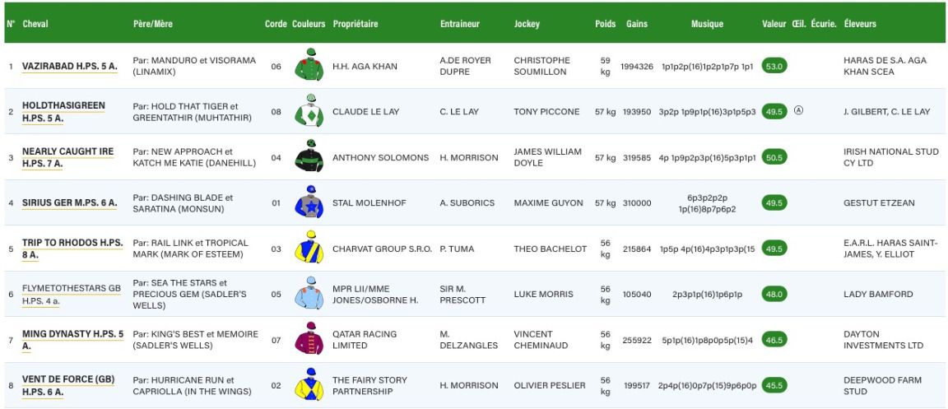Click trainer SIR M. PRESCOTT
Screen dimensions: 948x409
[462, 294]
